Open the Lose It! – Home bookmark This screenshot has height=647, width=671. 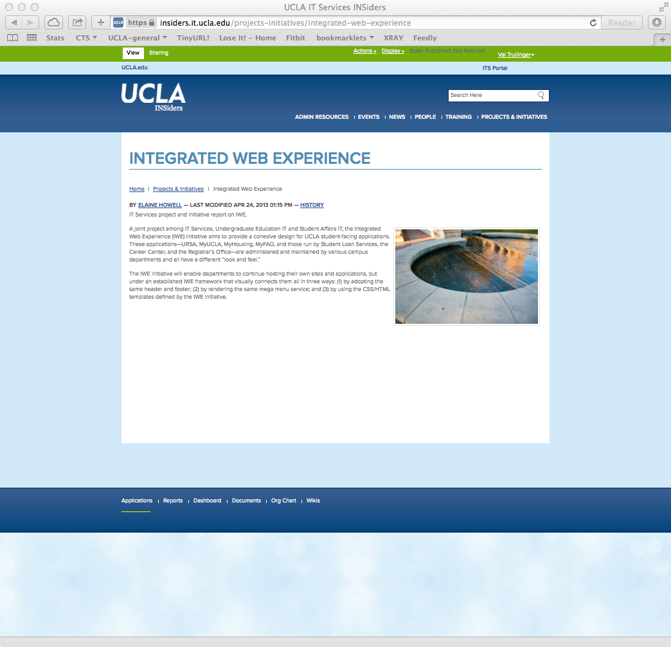tap(247, 38)
